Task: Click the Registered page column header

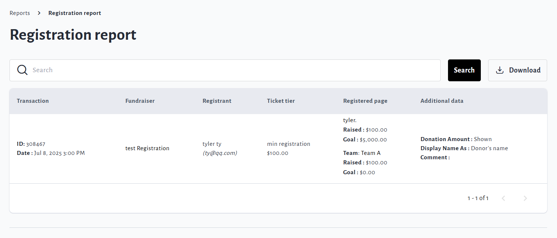Action: click(365, 101)
